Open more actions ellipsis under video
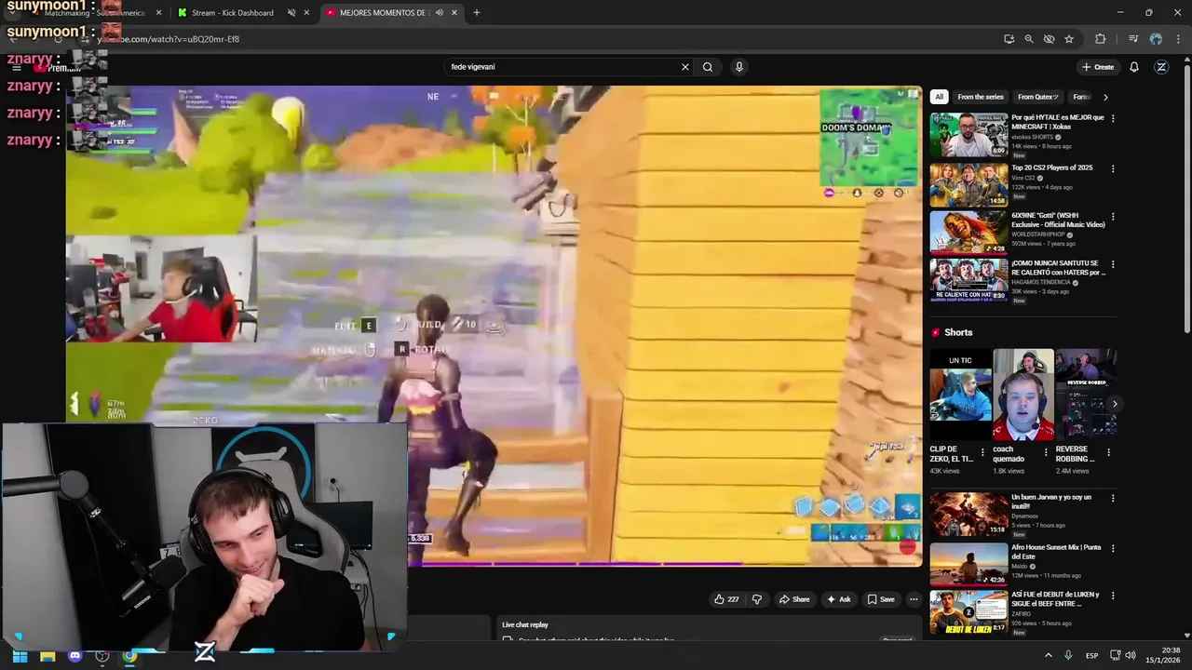1192x670 pixels. coord(914,599)
